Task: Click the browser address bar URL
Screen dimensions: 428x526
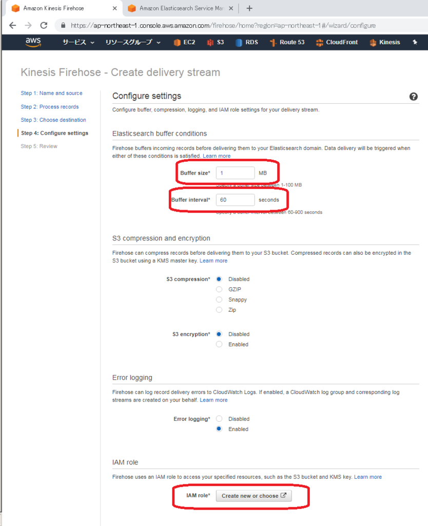Action: (x=223, y=26)
